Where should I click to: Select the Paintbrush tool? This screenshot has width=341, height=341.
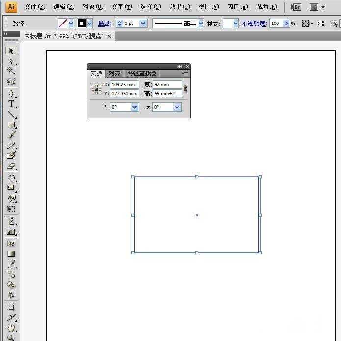pos(11,135)
